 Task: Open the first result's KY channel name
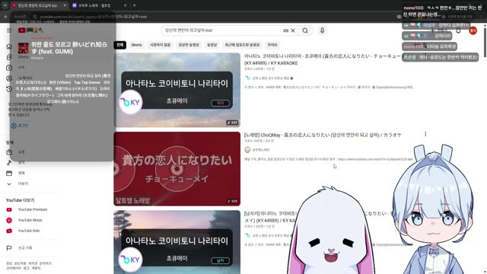[x=271, y=78]
